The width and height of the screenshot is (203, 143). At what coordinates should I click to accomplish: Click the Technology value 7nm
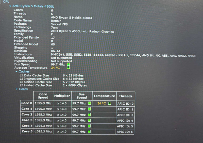pyautogui.click(x=54, y=28)
